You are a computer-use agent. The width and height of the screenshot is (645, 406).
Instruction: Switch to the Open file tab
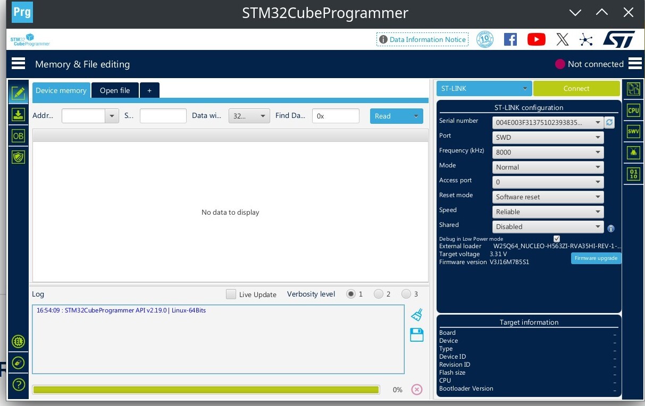pos(115,90)
